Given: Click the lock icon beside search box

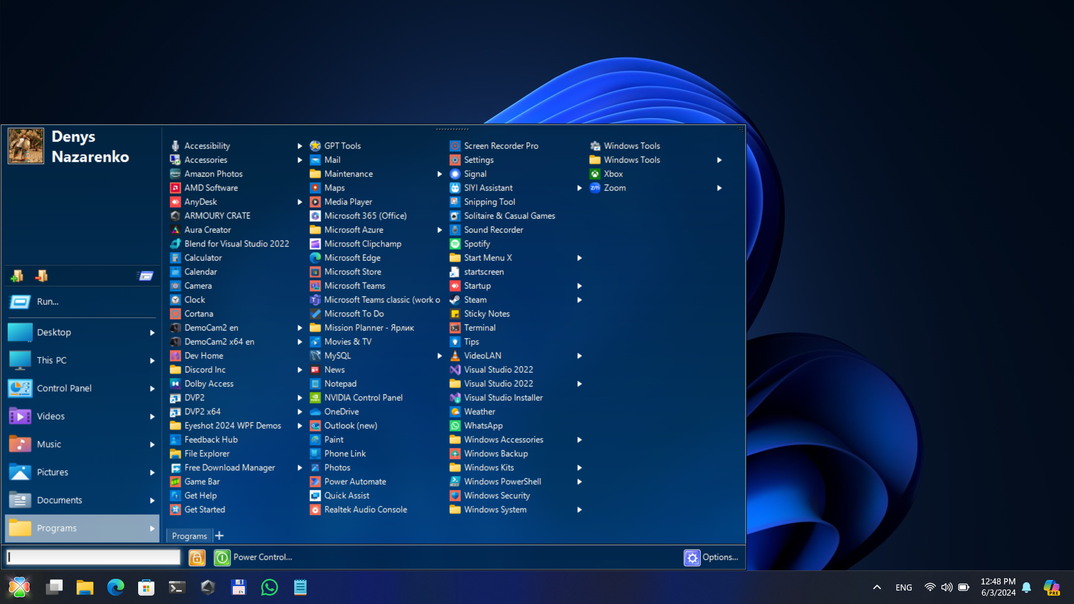Looking at the screenshot, I should (x=197, y=558).
